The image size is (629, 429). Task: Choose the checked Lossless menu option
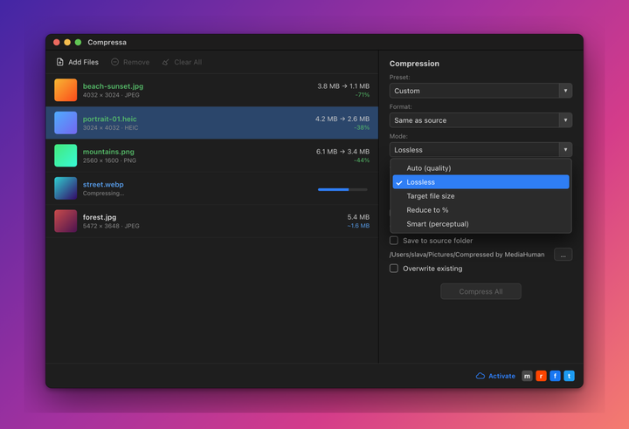480,182
